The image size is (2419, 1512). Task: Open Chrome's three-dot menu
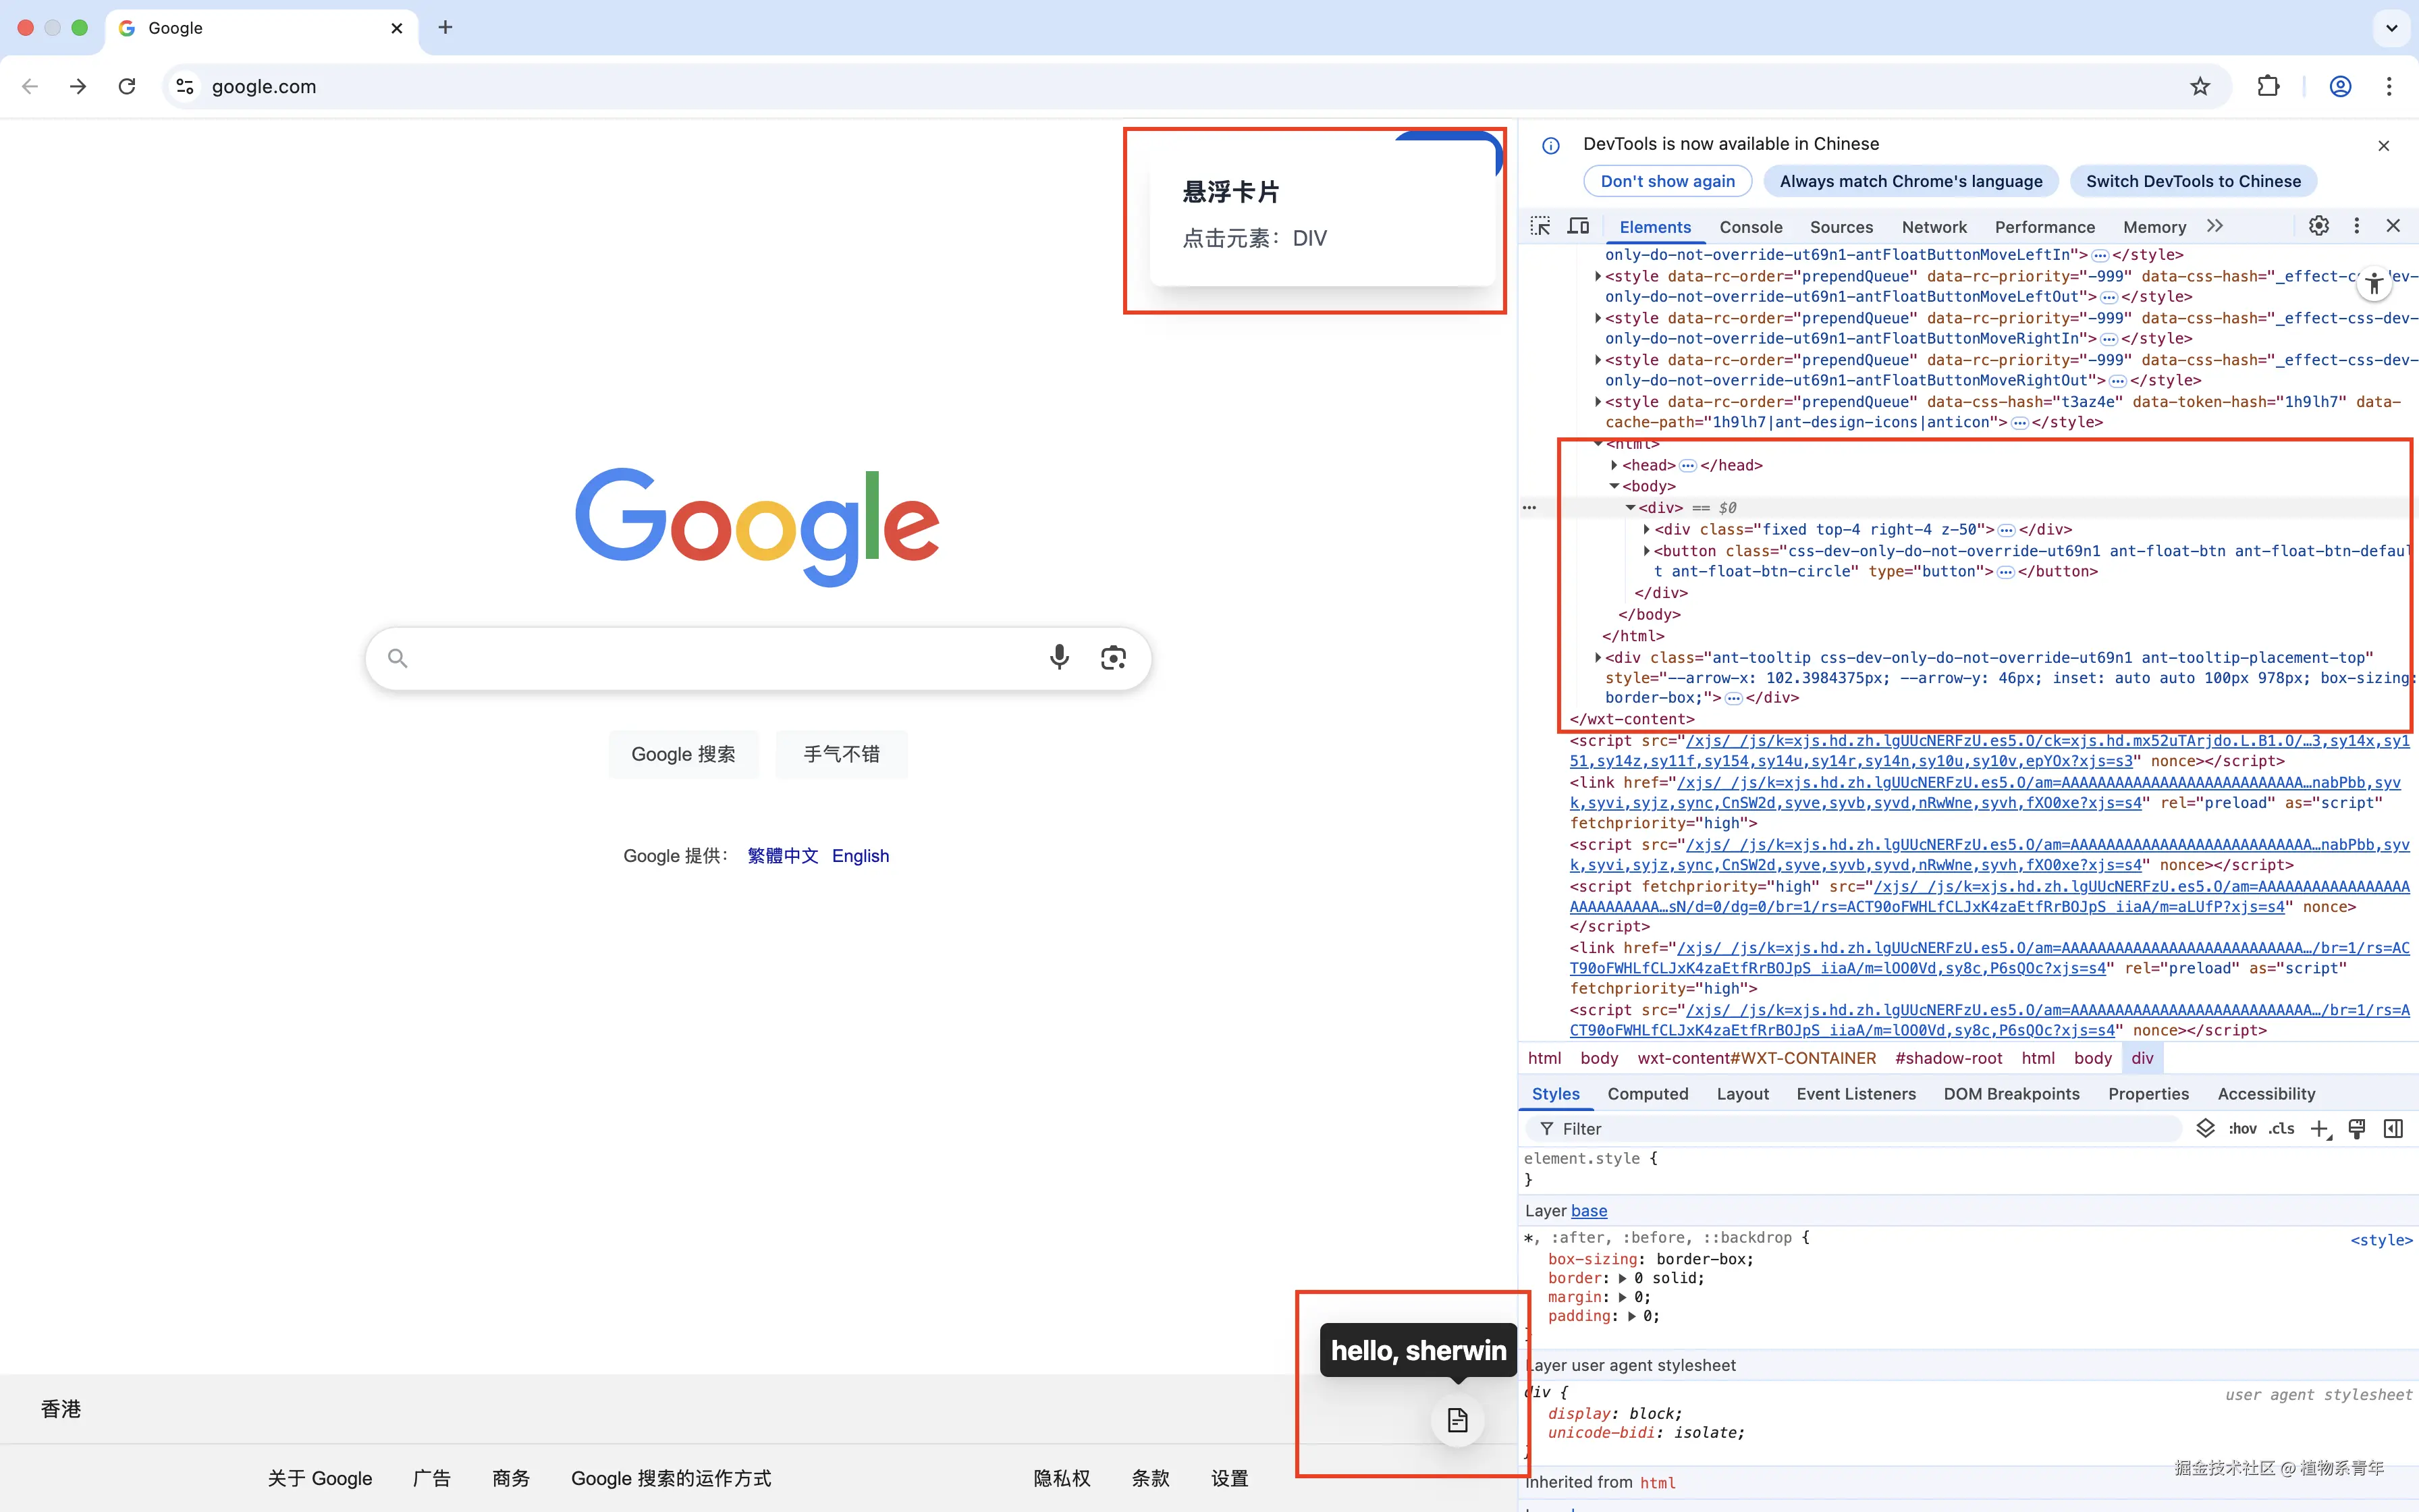(2389, 87)
